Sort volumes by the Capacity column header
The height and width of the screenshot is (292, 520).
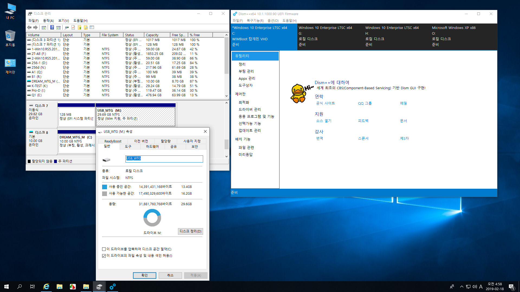click(x=157, y=35)
